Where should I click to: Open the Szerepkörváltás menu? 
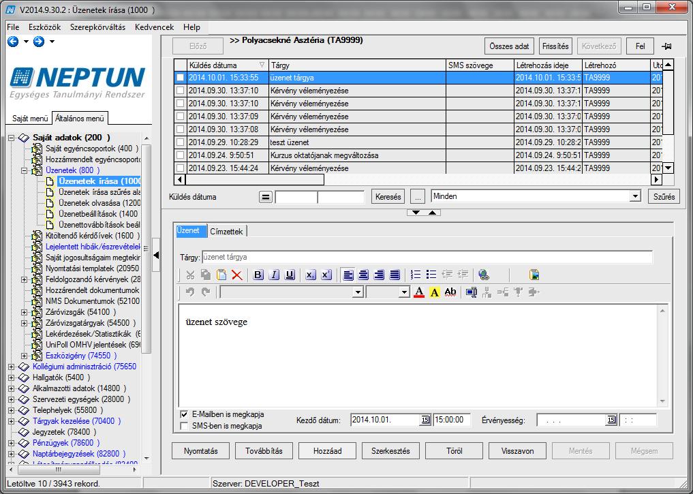[x=97, y=27]
